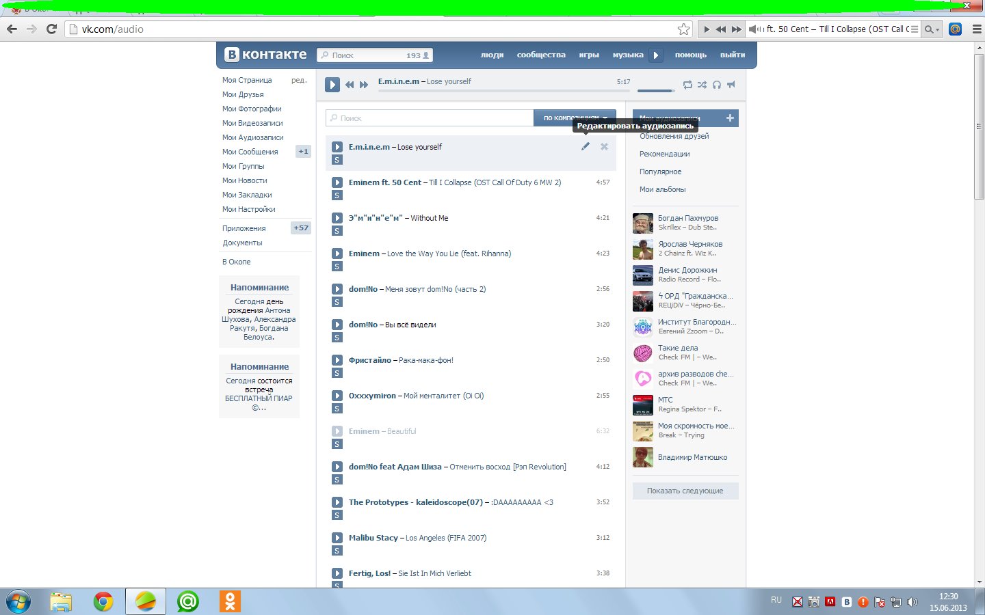Click the audio search field

[430, 118]
